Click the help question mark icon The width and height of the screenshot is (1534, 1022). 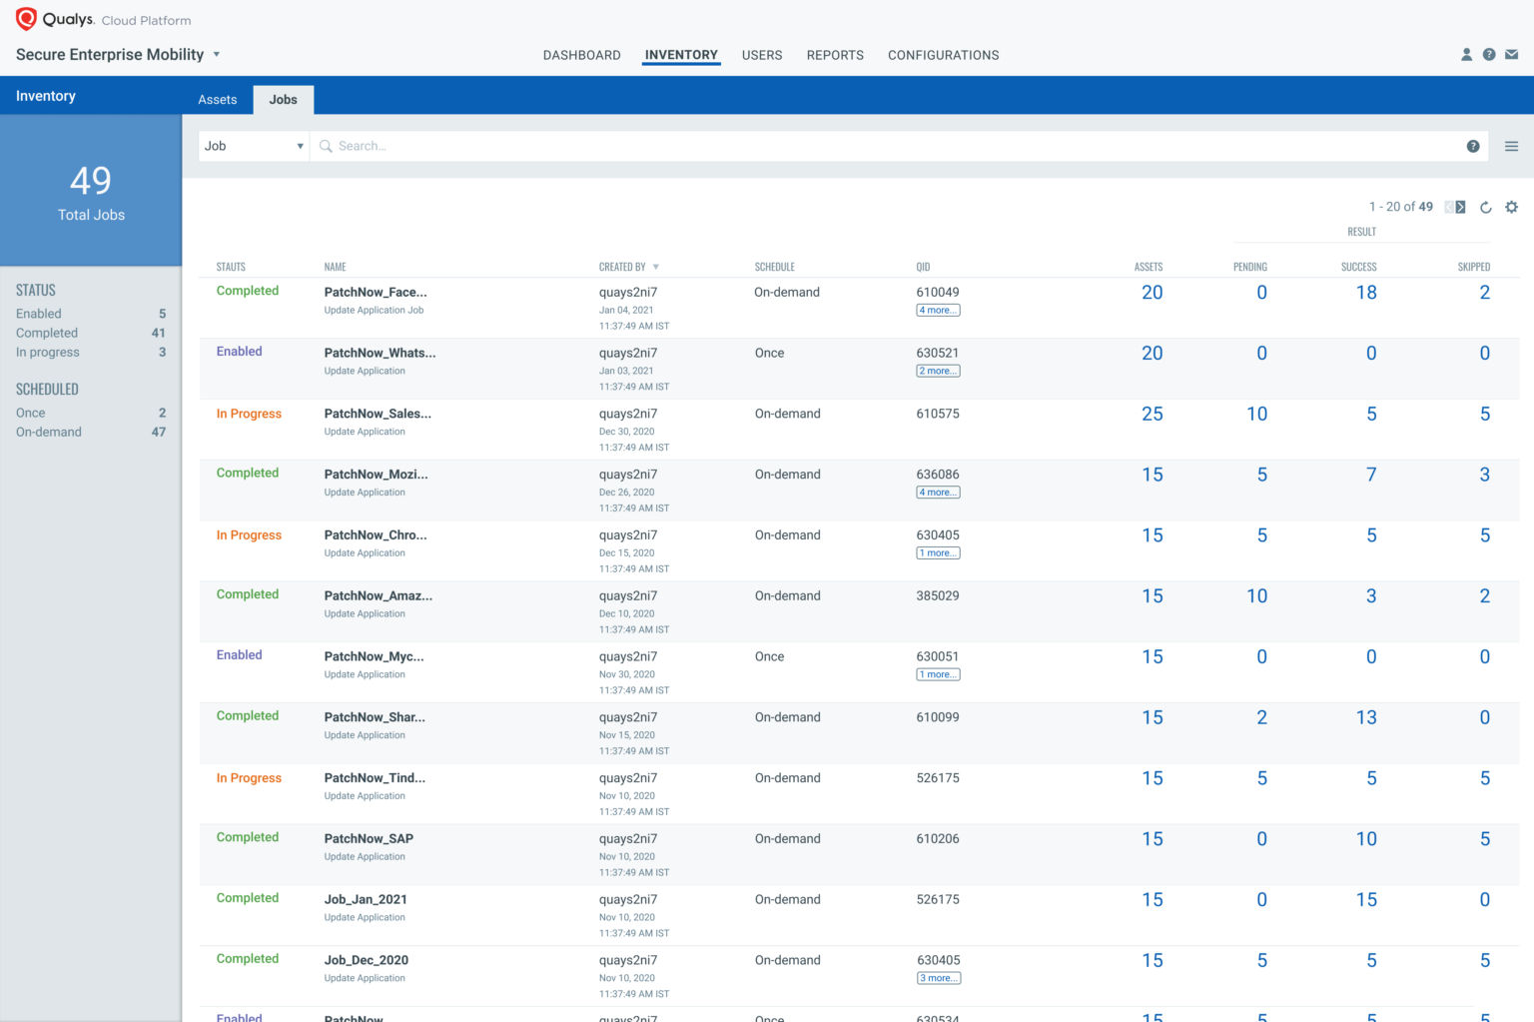(x=1489, y=54)
